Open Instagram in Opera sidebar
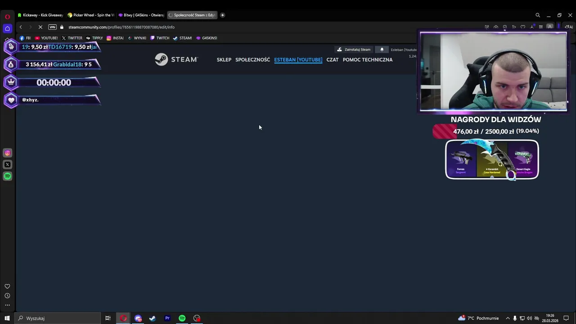576x324 pixels. point(7,153)
